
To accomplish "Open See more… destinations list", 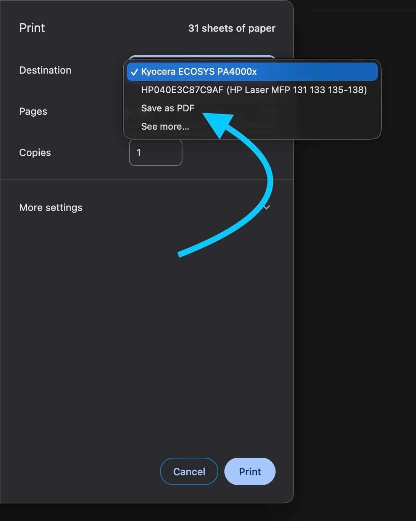I will (x=165, y=127).
